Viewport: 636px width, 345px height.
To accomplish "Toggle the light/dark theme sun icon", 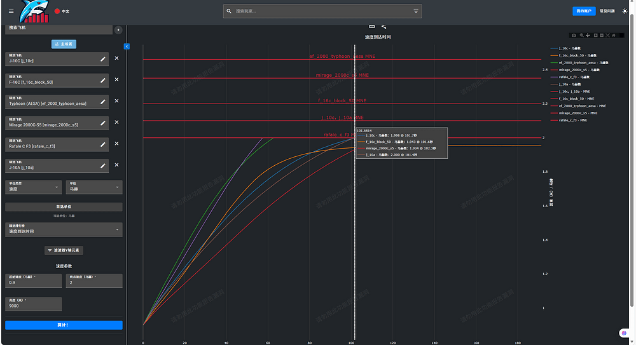I will tap(625, 11).
